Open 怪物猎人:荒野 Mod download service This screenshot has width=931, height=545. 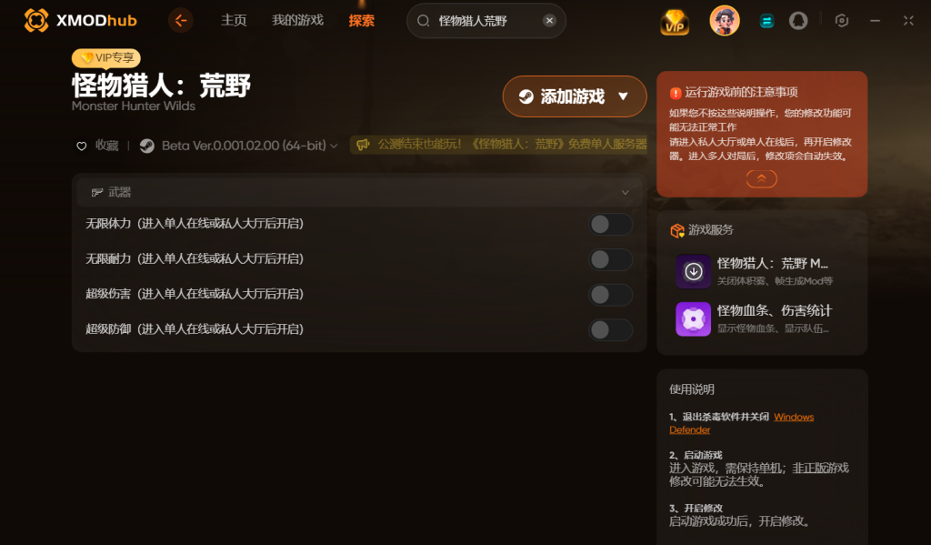pyautogui.click(x=693, y=272)
